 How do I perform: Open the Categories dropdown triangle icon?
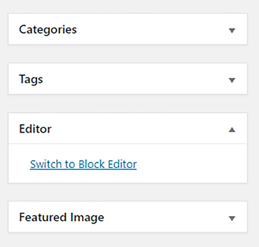pyautogui.click(x=232, y=31)
